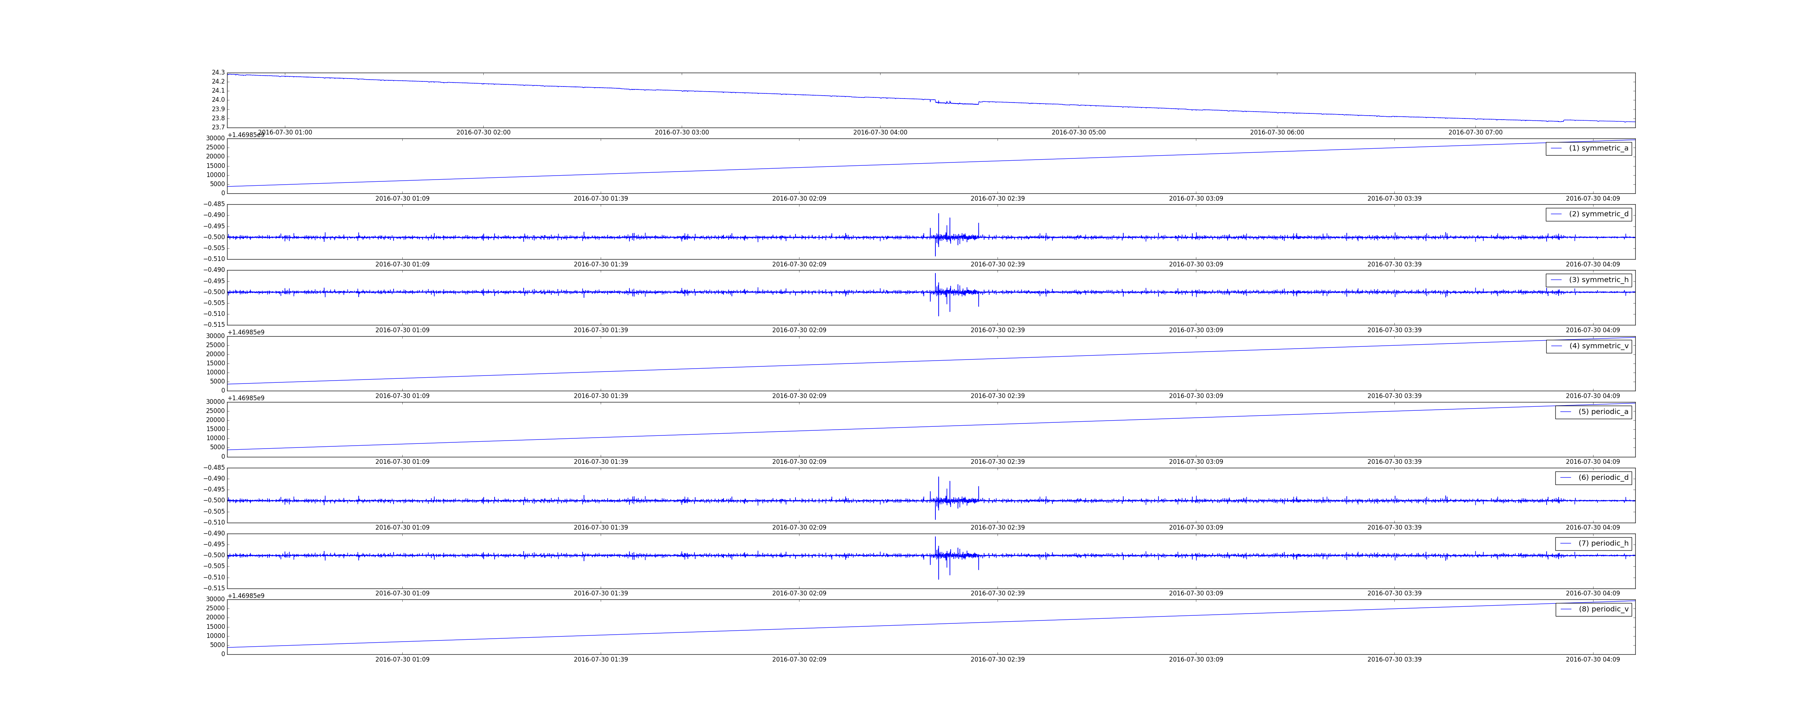Click the "(7) periodic_h" legend entry
Image resolution: width=1817 pixels, height=727 pixels.
[x=1594, y=543]
